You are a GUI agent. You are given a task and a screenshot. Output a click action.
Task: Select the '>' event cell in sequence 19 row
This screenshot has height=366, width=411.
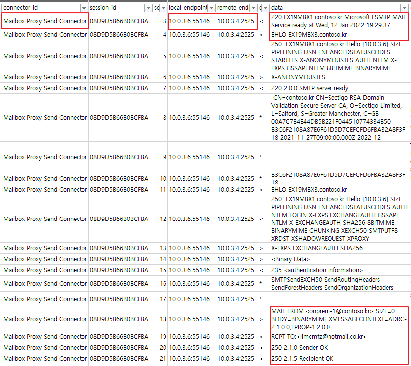[x=264, y=336]
